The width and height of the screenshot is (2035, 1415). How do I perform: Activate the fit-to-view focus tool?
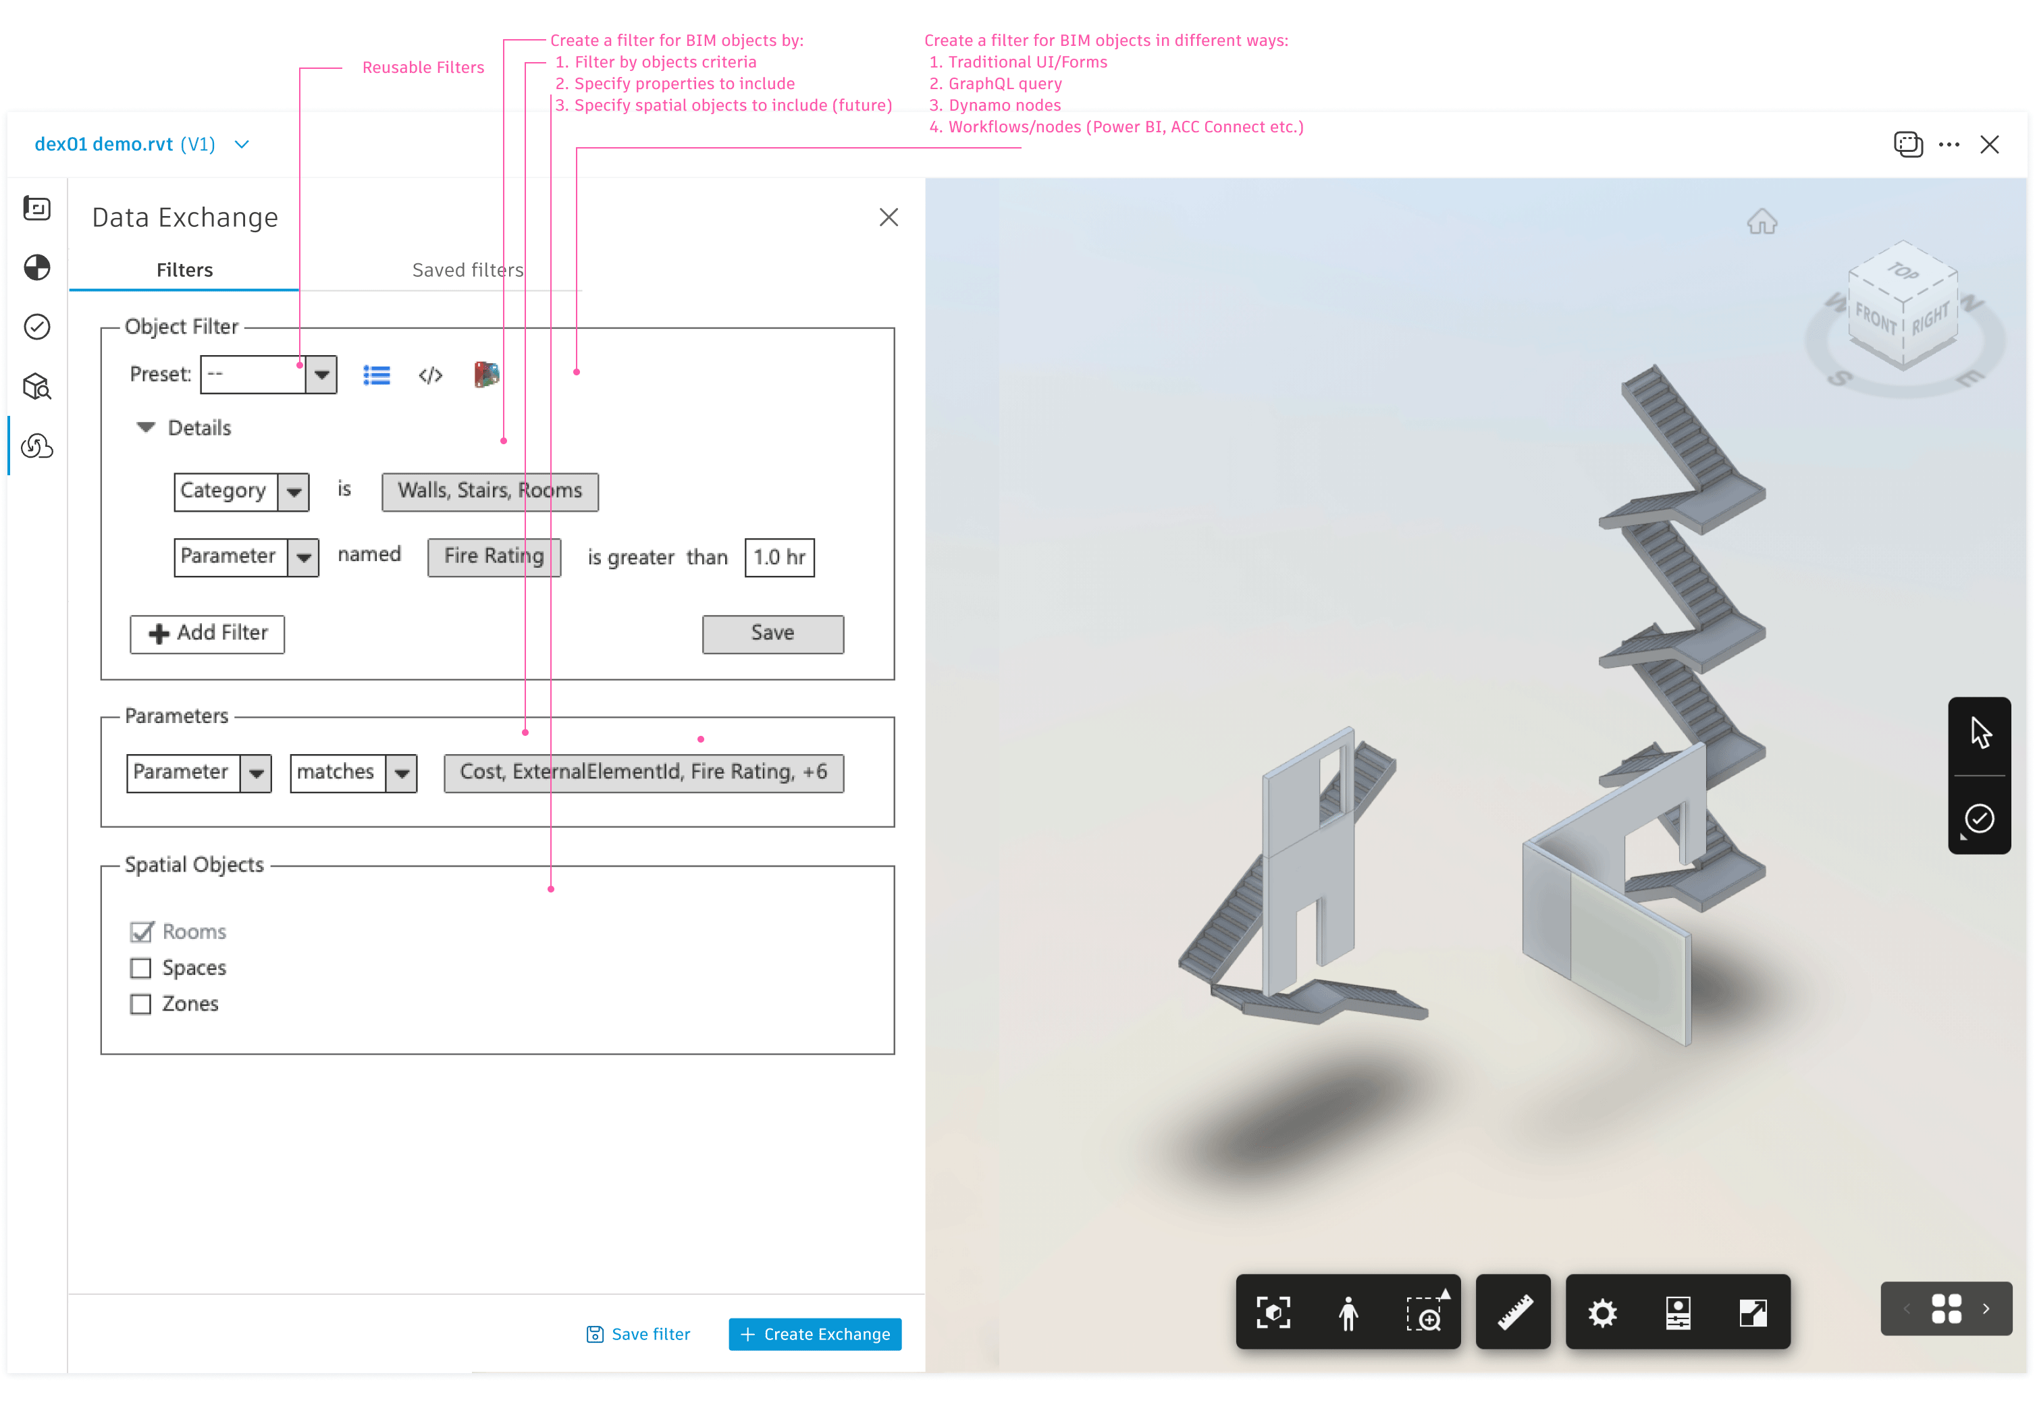point(1273,1312)
